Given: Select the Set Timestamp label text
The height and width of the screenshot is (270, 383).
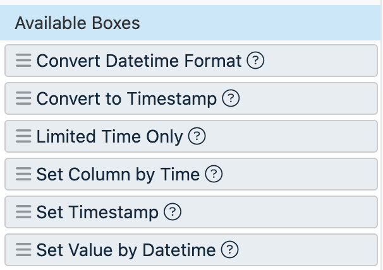Looking at the screenshot, I should (x=97, y=213).
